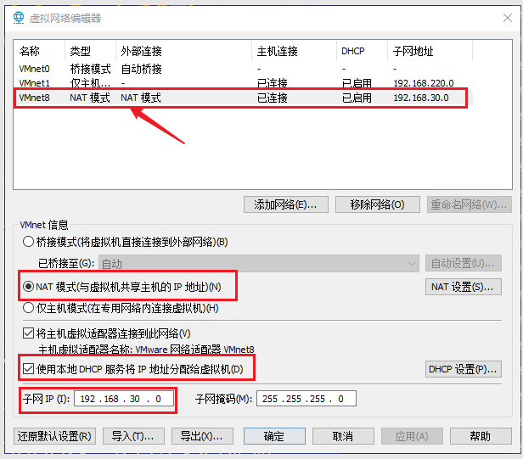Confirm with the 确定 button
Screen dimensions: 523x459
tap(274, 436)
